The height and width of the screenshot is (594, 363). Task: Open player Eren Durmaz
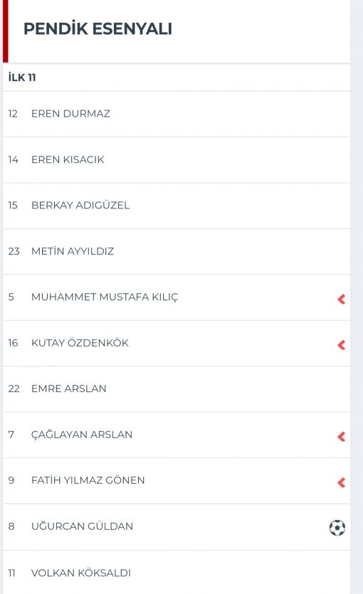pyautogui.click(x=177, y=114)
